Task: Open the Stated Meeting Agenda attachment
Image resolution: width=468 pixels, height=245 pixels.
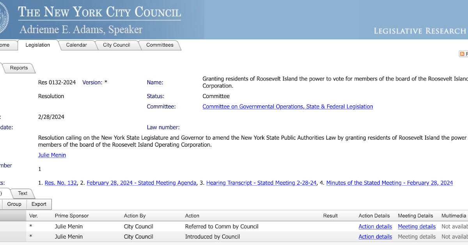Action: (141, 183)
